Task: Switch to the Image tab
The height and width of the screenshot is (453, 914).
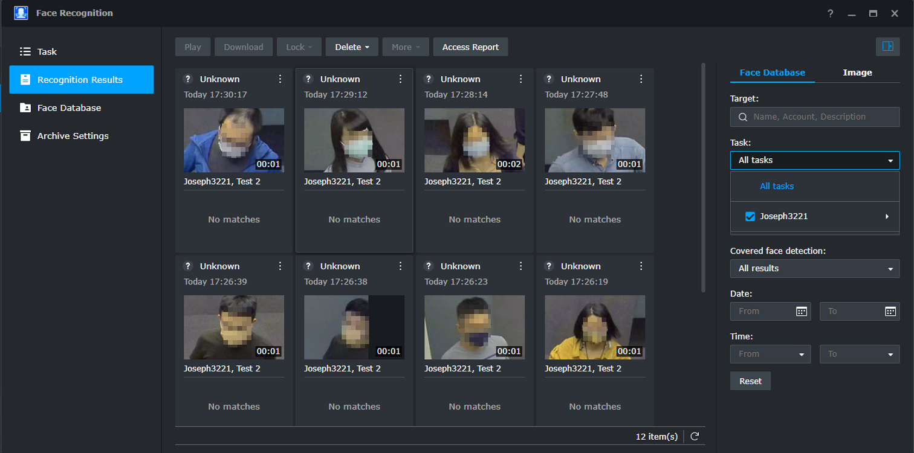Action: [857, 72]
